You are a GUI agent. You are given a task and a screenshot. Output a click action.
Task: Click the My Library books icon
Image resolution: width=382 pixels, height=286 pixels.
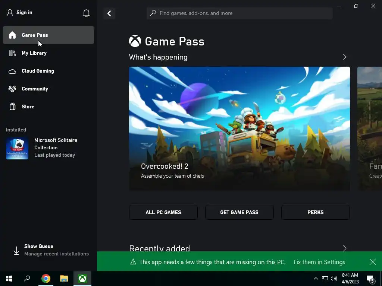click(12, 53)
